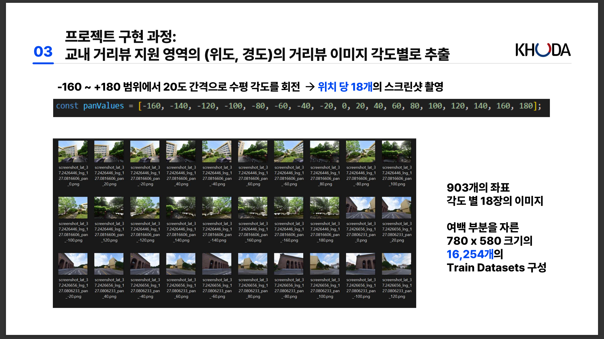Click the blue 위치 당 18개 text
The height and width of the screenshot is (339, 604).
(x=345, y=87)
